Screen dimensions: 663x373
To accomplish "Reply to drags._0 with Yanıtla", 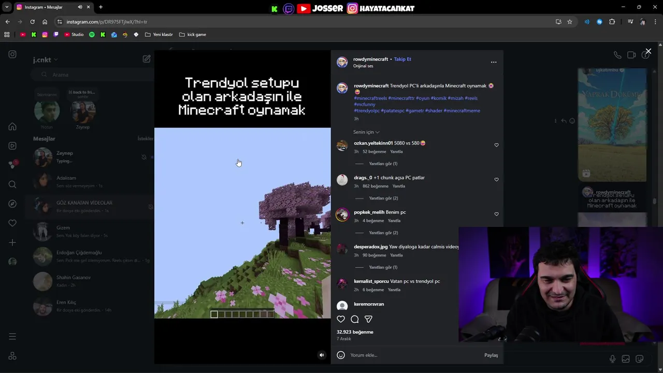I will (398, 186).
